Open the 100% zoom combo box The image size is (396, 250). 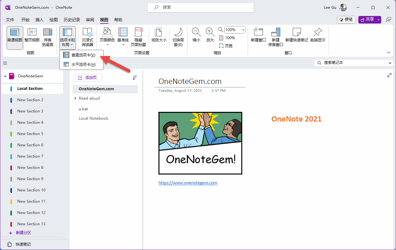[x=235, y=30]
